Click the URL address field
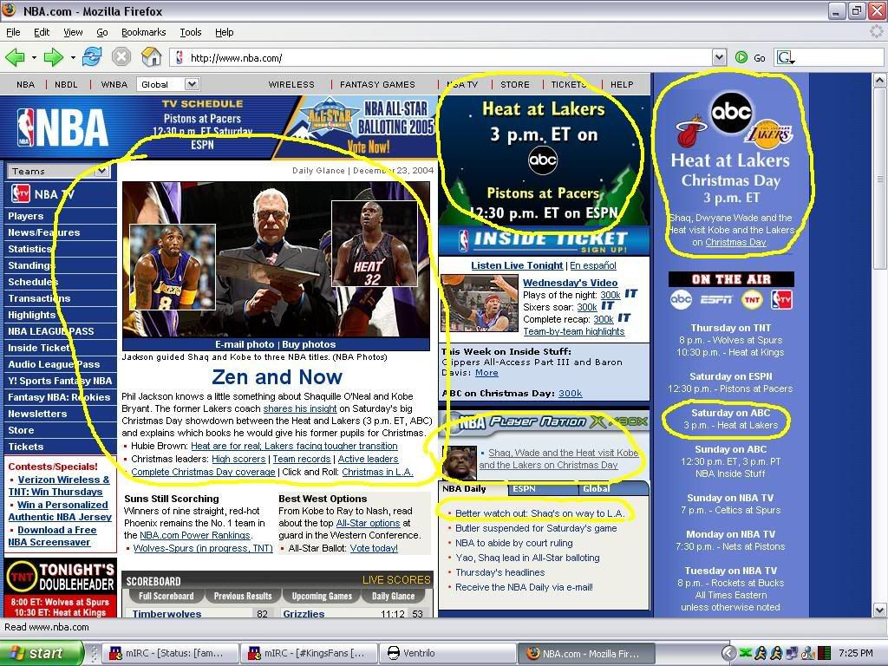This screenshot has height=666, width=888. pyautogui.click(x=441, y=57)
